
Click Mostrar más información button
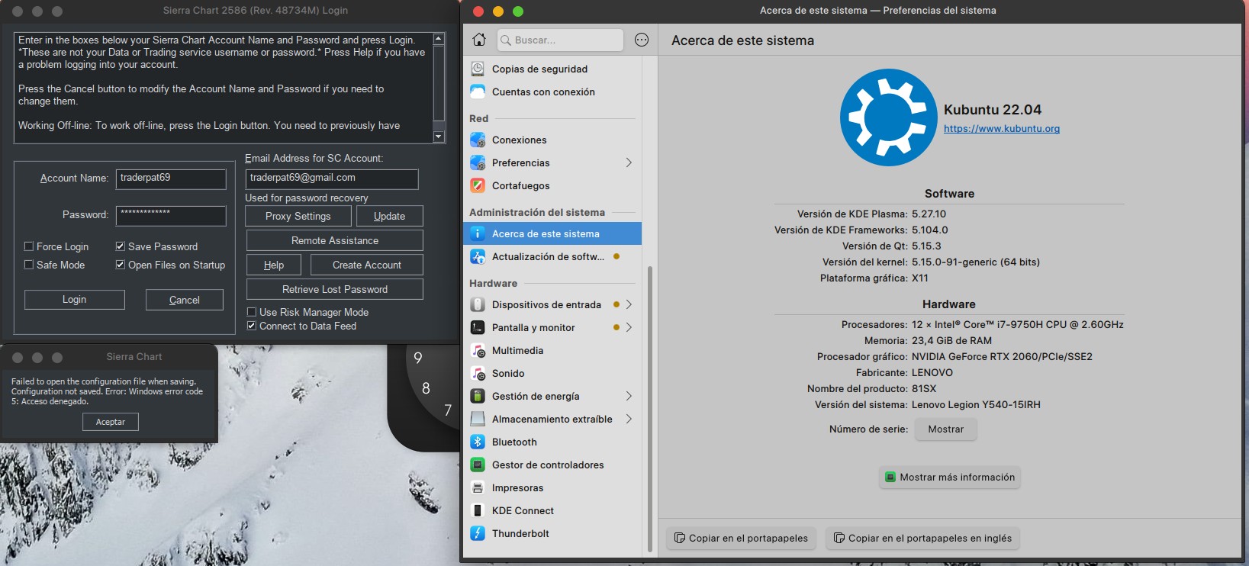(950, 478)
